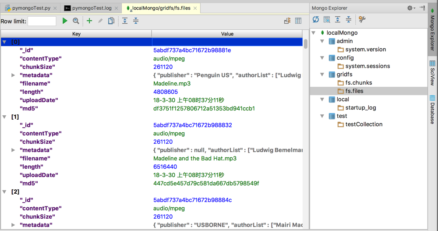Click the config database icon
The width and height of the screenshot is (438, 231).
[x=332, y=58]
